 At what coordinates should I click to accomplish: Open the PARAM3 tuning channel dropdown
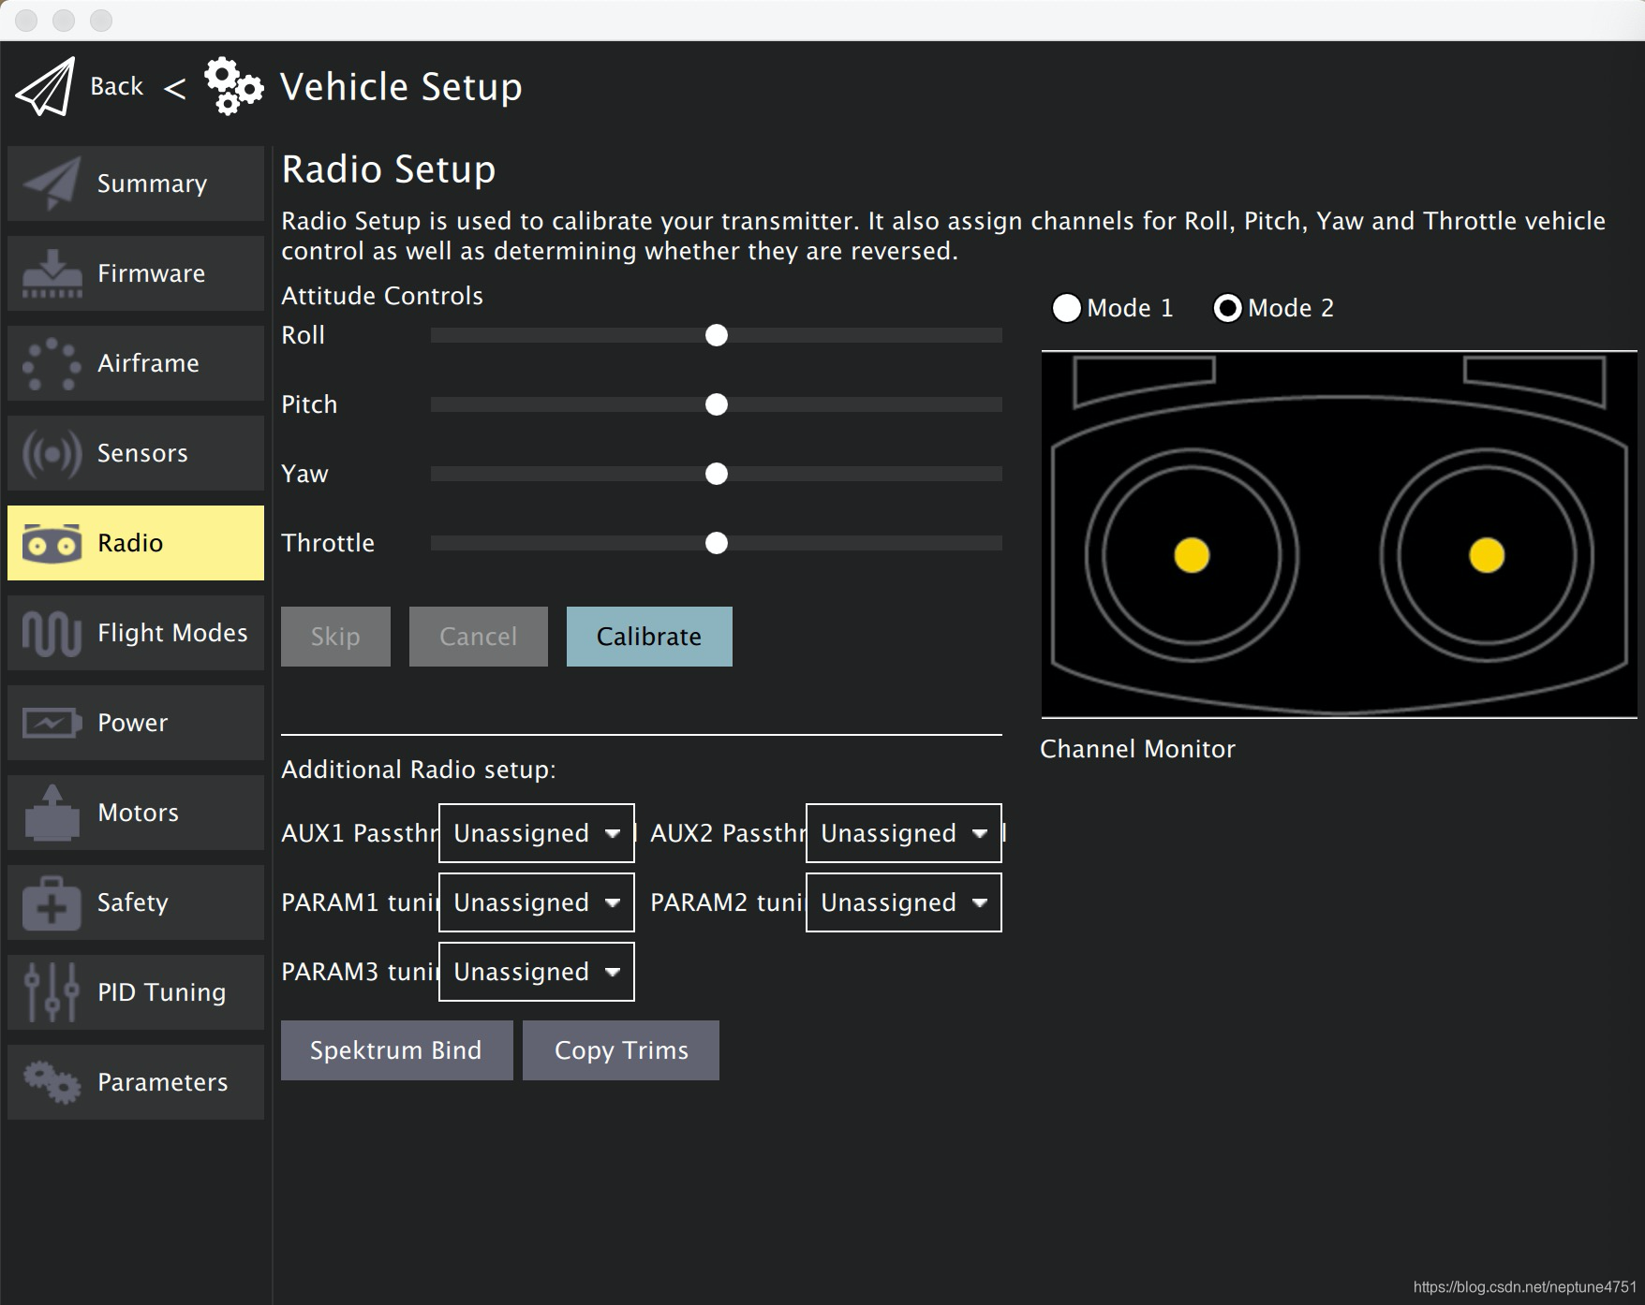(x=537, y=972)
